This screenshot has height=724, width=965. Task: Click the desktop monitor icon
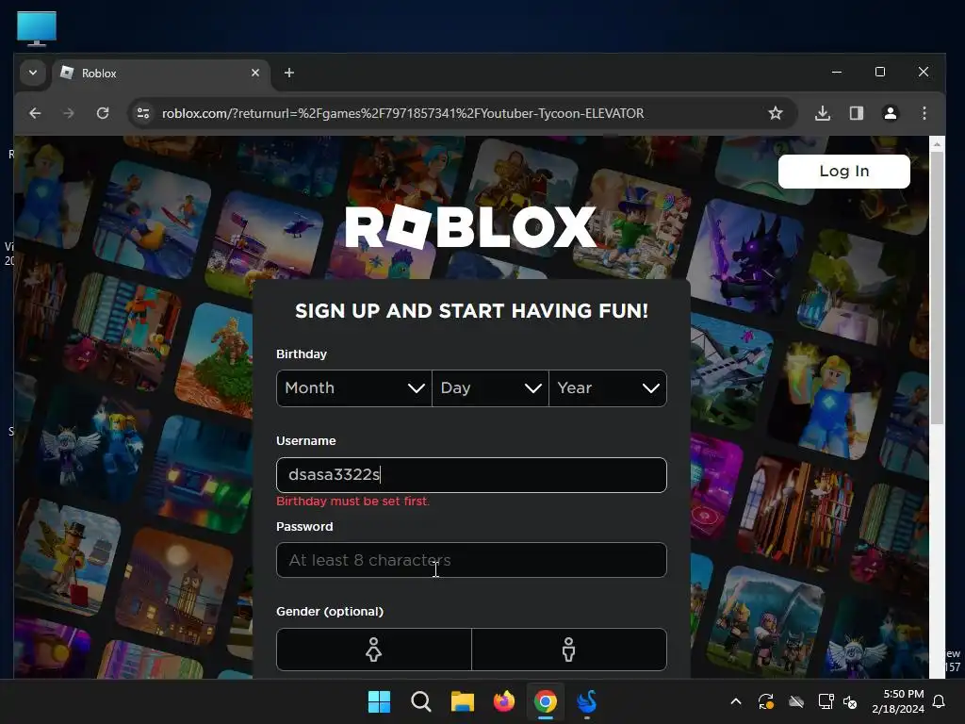pos(37,28)
